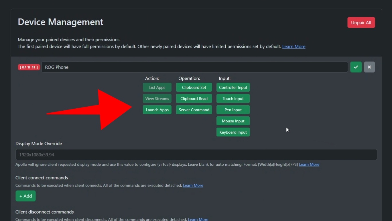Edit the ROG Phone device name field
The image size is (392, 221).
[194, 67]
